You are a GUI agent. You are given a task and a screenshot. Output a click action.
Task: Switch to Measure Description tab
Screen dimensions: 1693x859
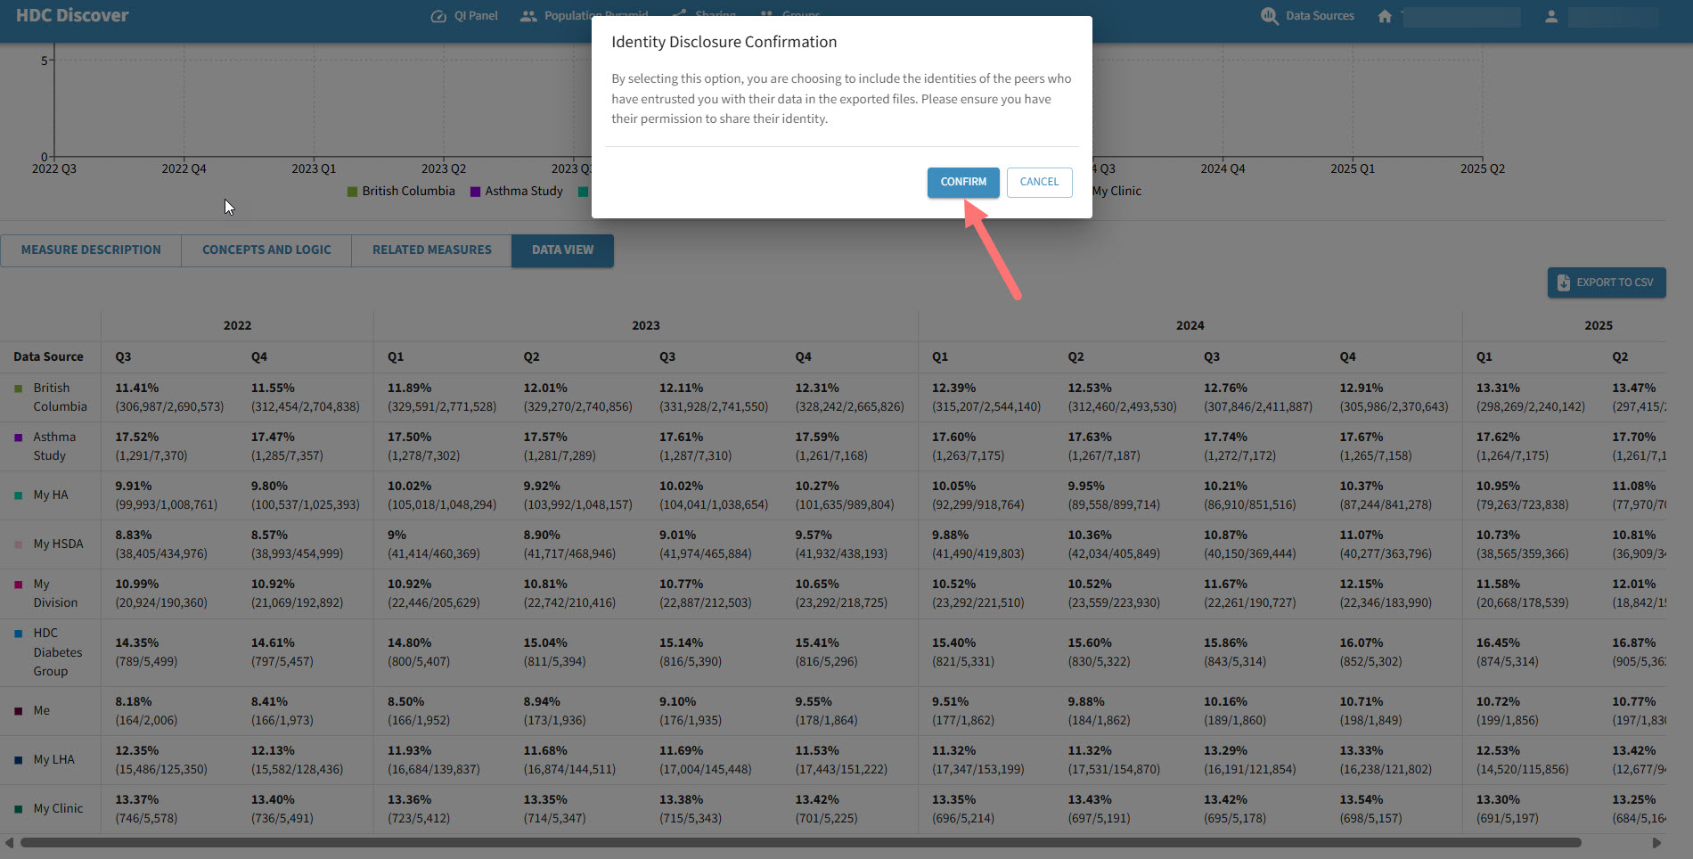pos(91,250)
